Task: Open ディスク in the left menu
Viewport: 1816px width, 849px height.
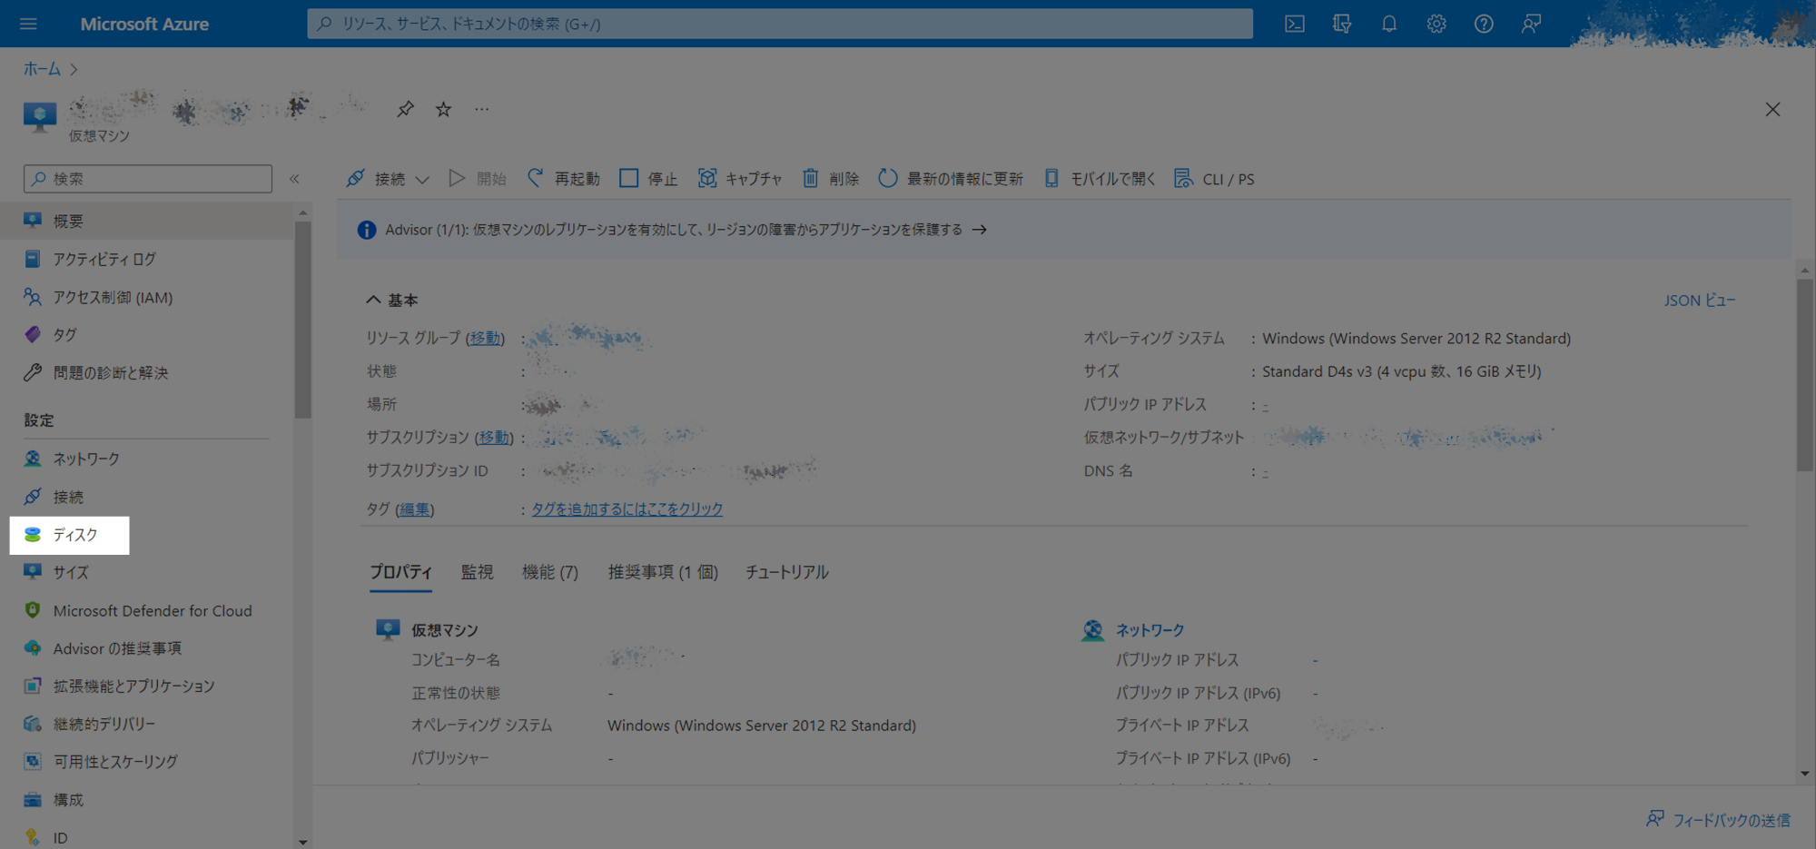Action: (x=70, y=535)
